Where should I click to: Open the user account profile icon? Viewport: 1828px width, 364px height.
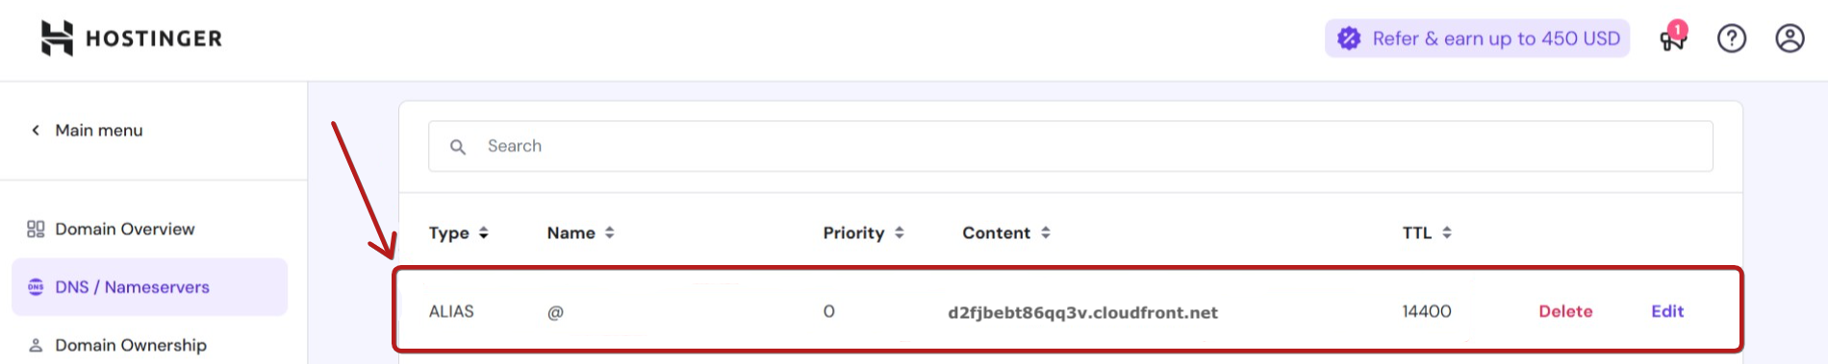click(1790, 38)
